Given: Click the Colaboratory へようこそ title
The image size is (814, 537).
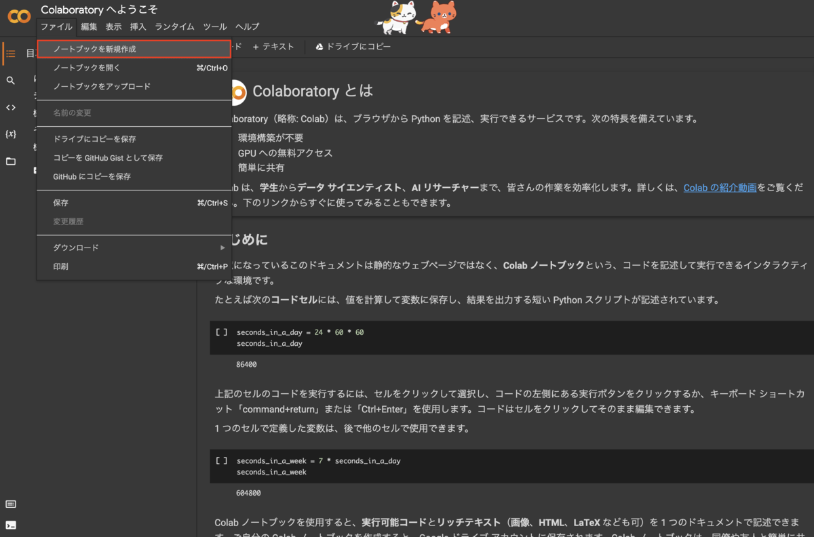Looking at the screenshot, I should tap(99, 10).
